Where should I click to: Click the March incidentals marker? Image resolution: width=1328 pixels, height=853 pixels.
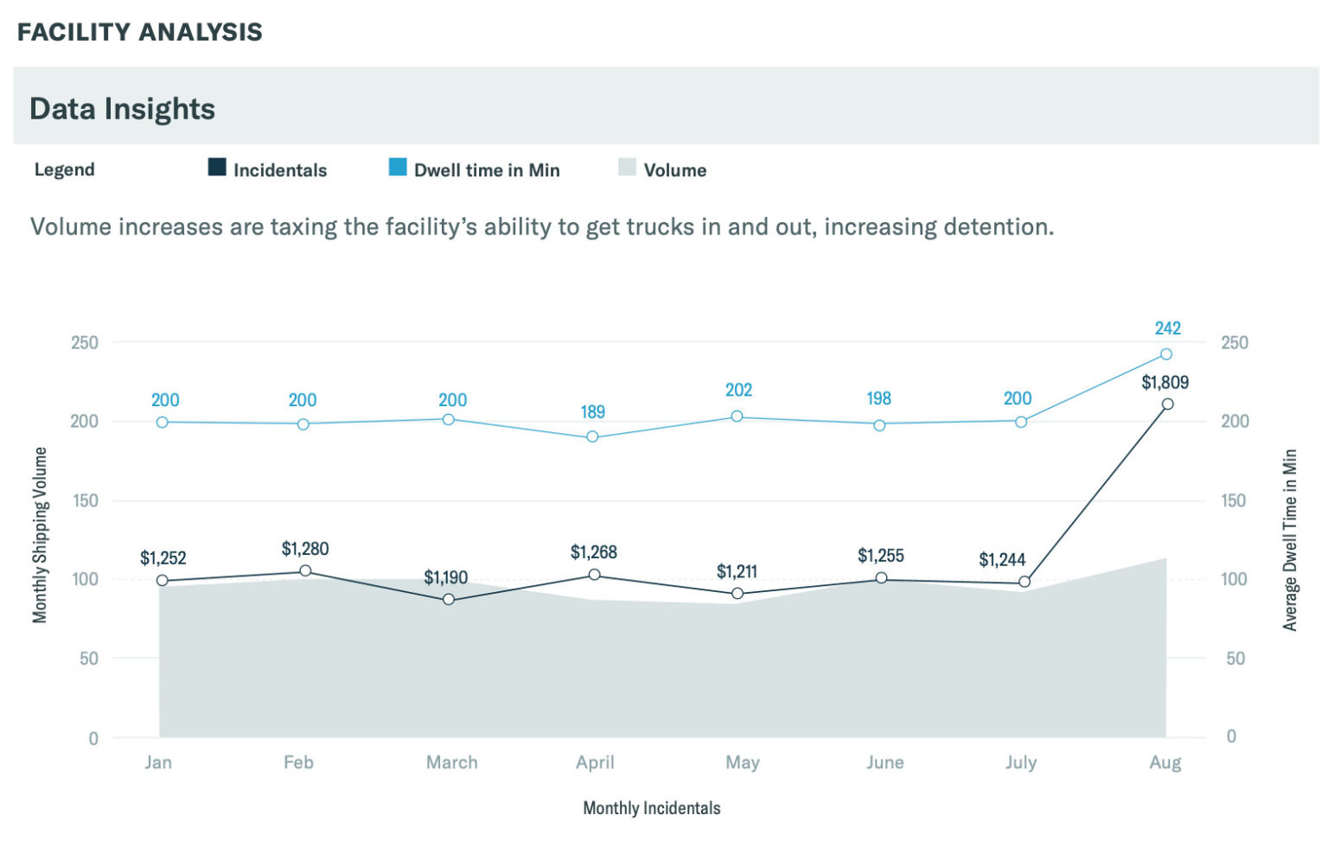click(x=449, y=599)
